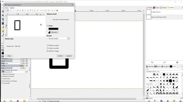
Task: Show next object in Gfig toolbar
Action: tap(55, 10)
